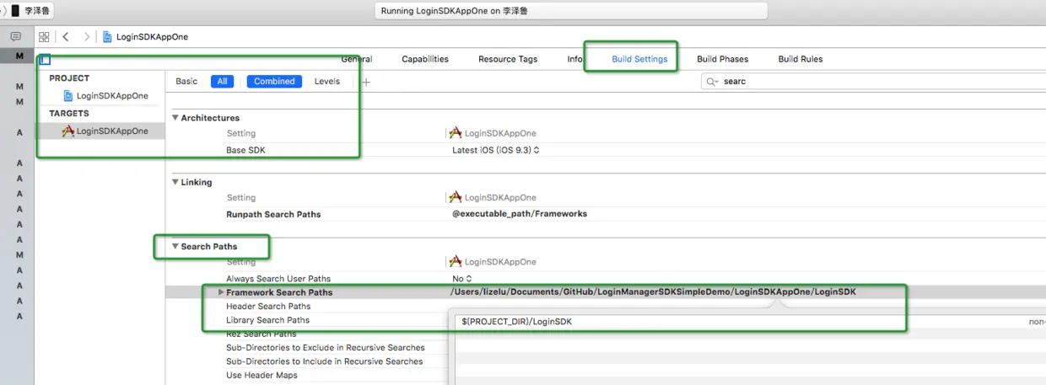Switch to the Capabilities tab

point(425,59)
